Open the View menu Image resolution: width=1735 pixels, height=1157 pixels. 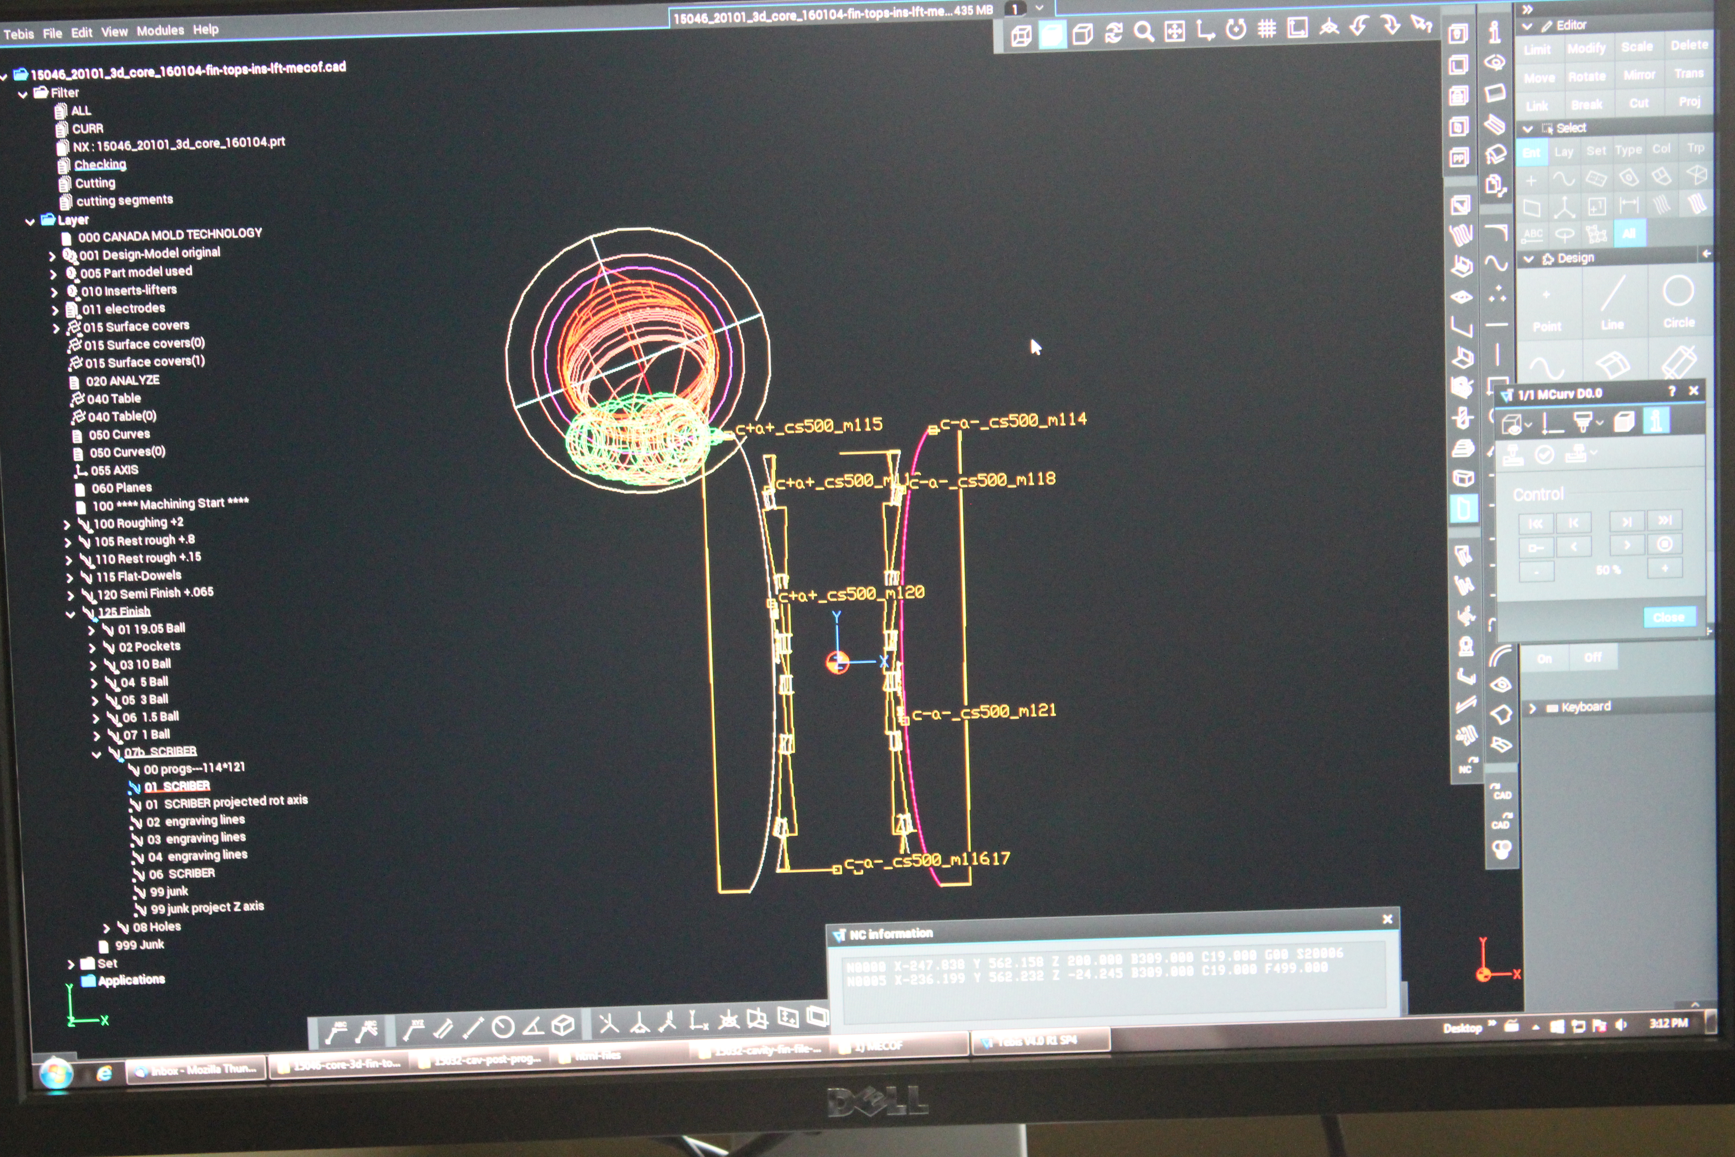pos(114,32)
